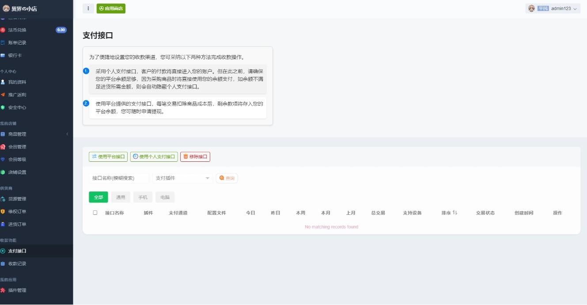
Task: Expand the 商品管理 submenu
Action: [x=35, y=134]
